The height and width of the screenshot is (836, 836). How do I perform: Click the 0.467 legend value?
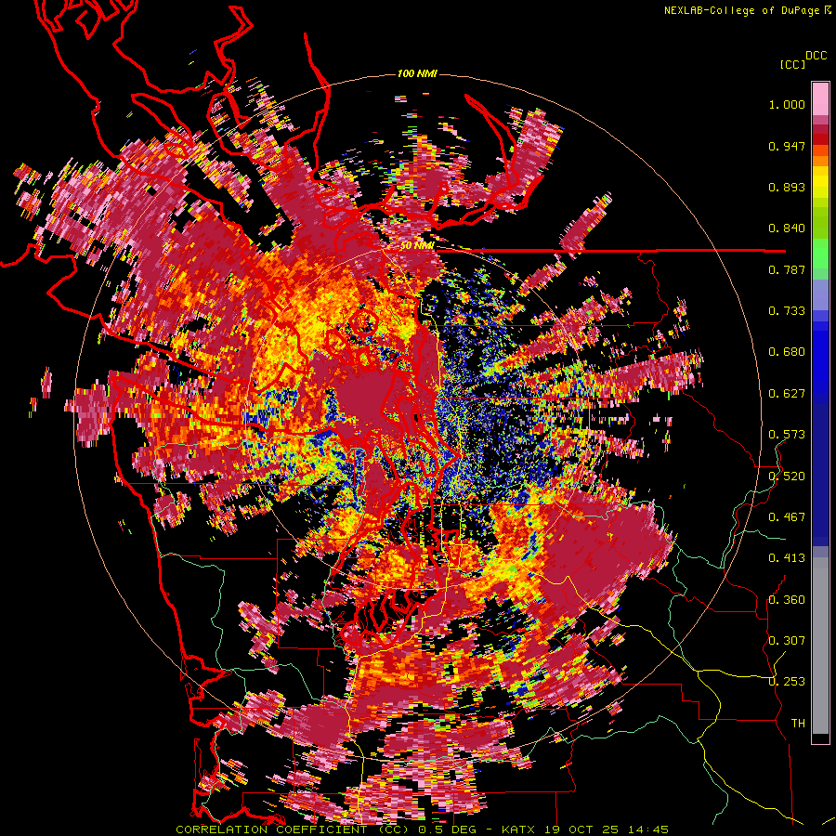(x=787, y=517)
